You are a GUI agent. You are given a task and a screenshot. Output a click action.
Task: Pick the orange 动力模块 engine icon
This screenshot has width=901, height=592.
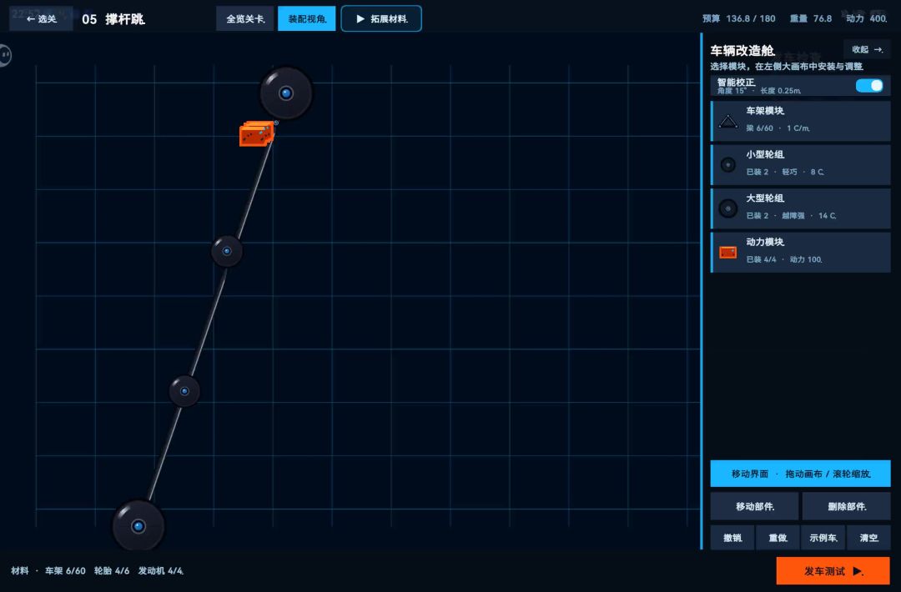728,252
